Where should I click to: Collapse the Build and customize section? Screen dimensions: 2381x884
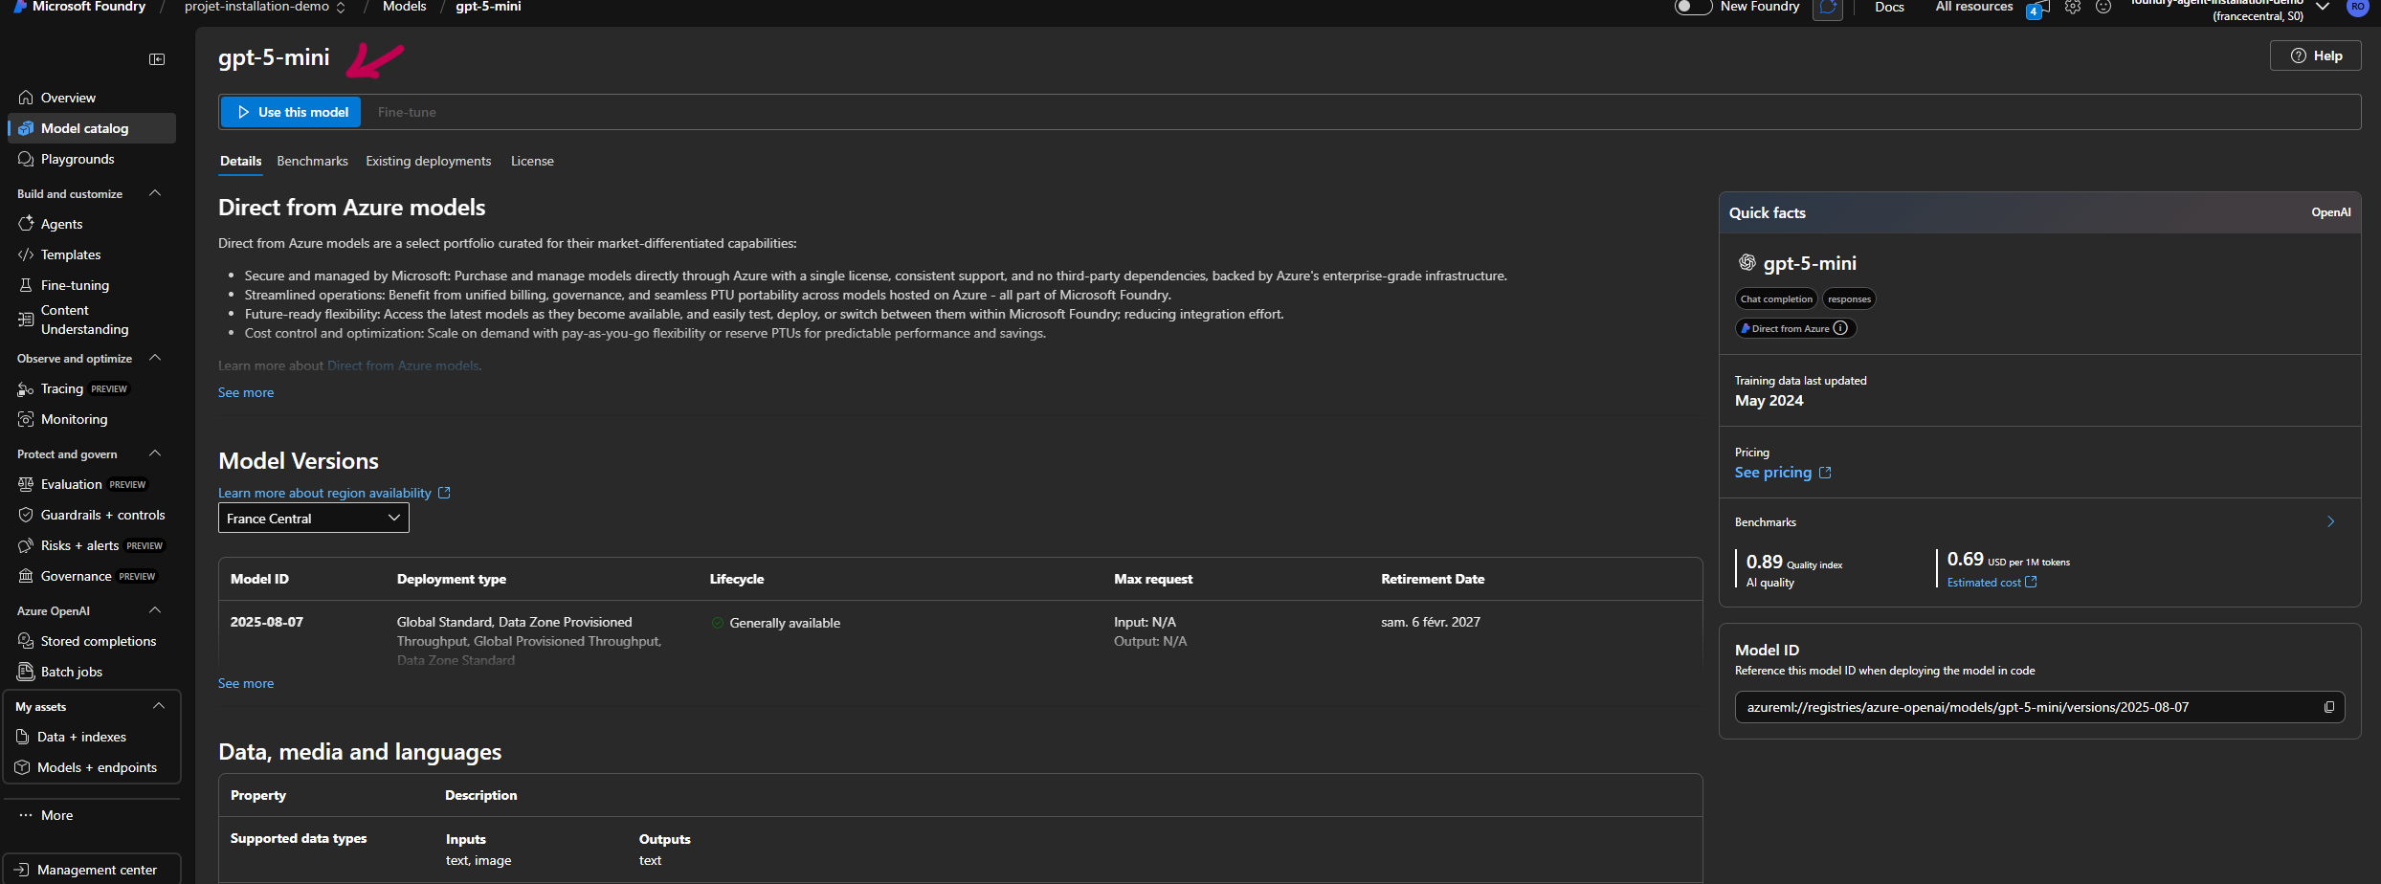[x=155, y=193]
